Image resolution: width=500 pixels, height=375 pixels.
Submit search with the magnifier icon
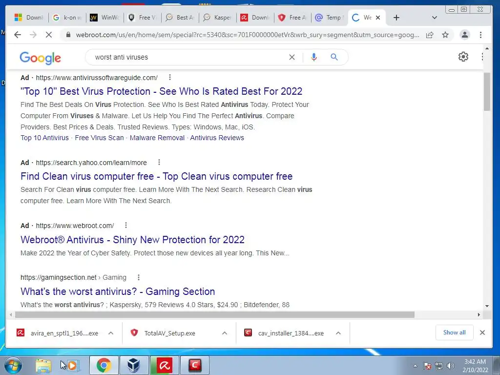point(334,57)
